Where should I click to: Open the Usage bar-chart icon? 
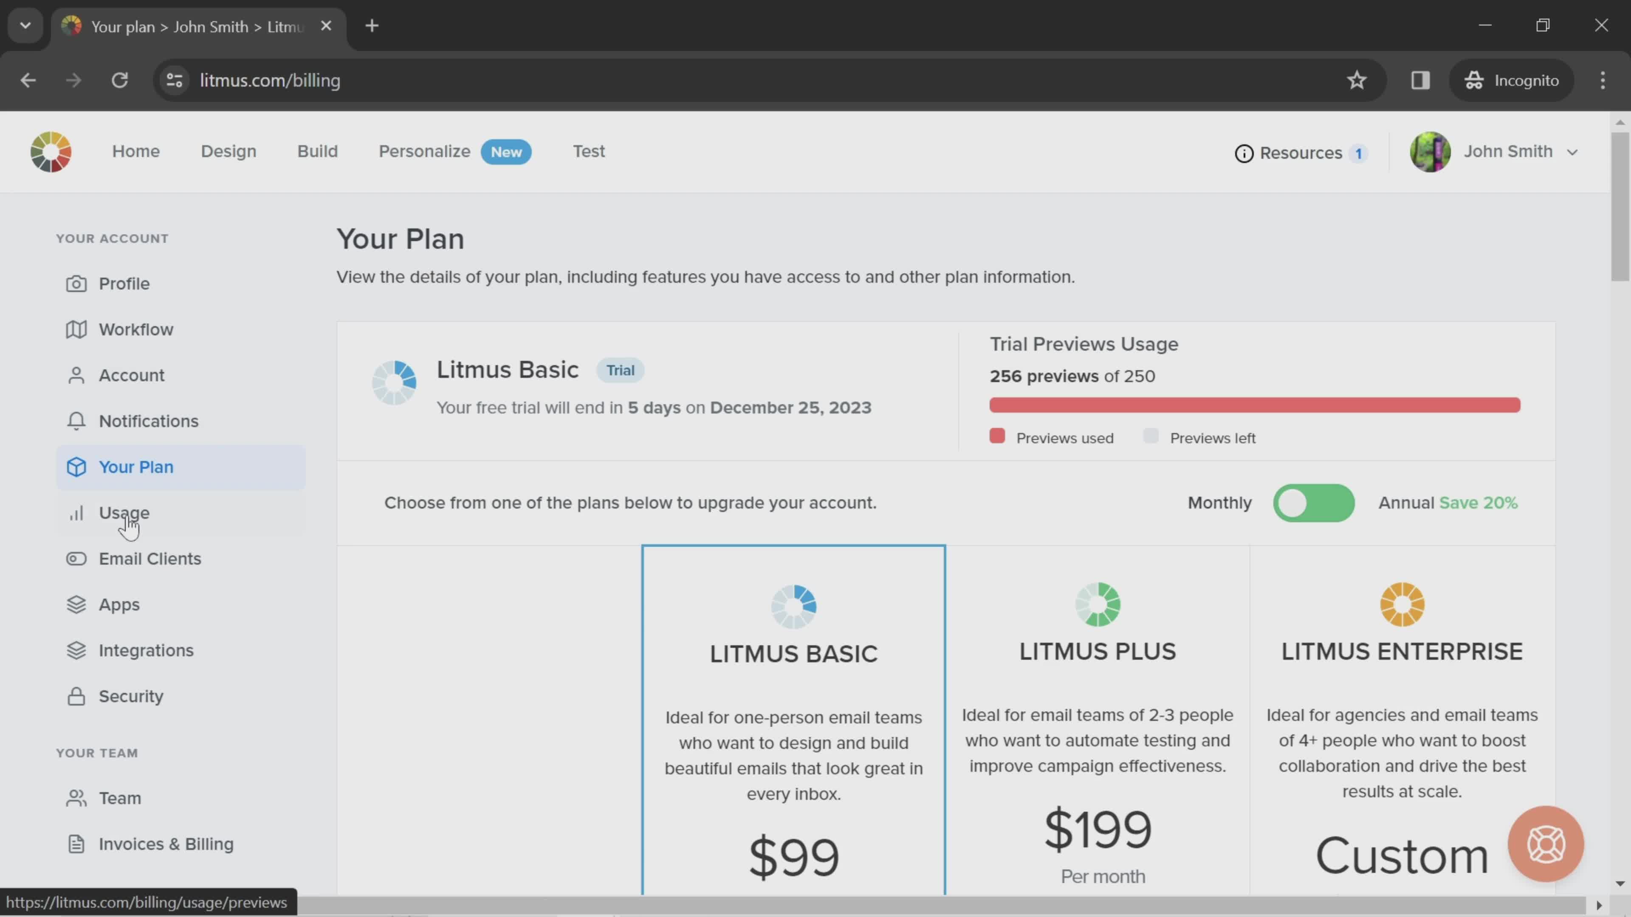click(x=76, y=512)
